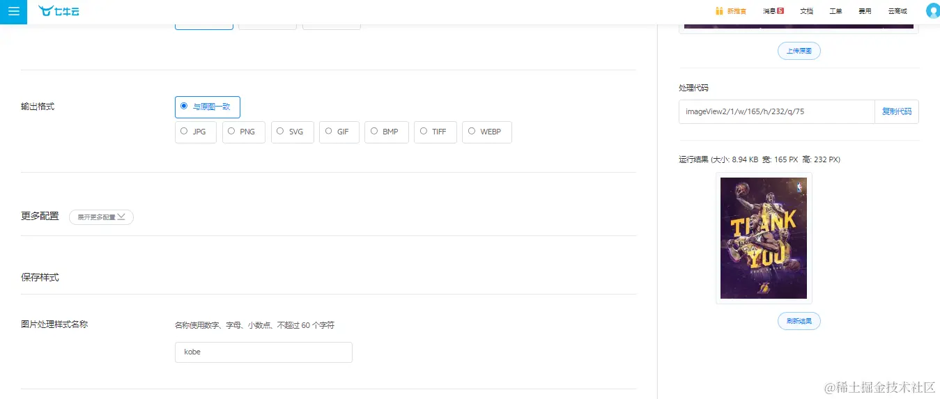The width and height of the screenshot is (940, 399).
Task: Choose JPG output format
Action: [196, 132]
